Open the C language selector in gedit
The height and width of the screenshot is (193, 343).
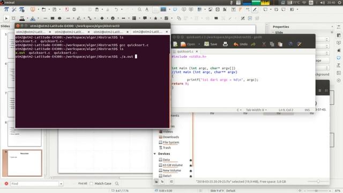(x=239, y=110)
